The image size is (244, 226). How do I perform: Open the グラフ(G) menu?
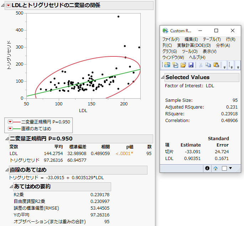[170, 51]
